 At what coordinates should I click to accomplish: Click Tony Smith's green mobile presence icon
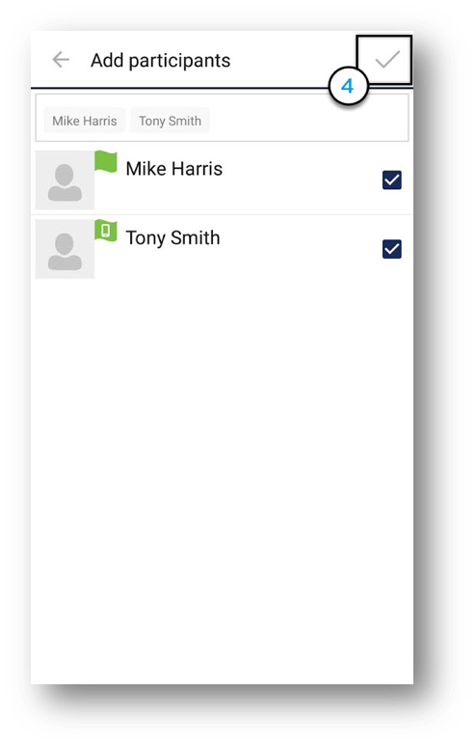pos(106,231)
